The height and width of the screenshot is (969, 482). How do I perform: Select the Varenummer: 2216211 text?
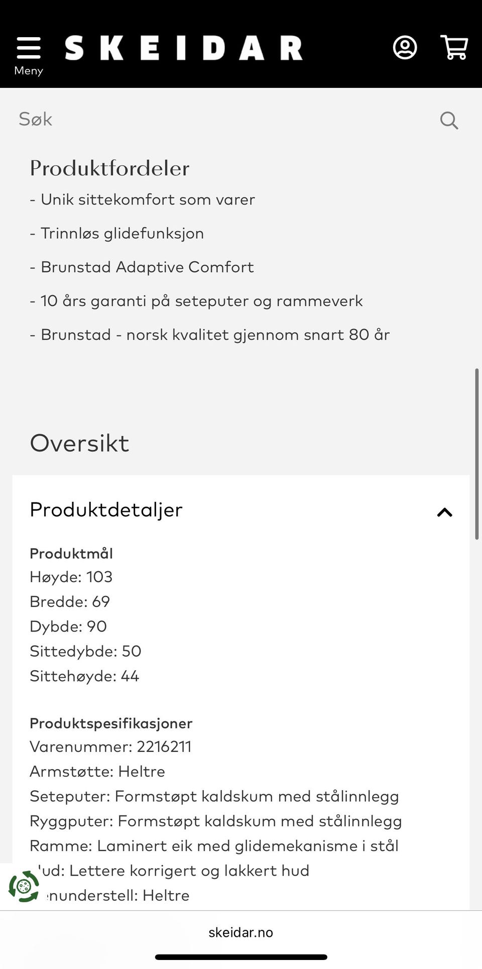click(110, 746)
